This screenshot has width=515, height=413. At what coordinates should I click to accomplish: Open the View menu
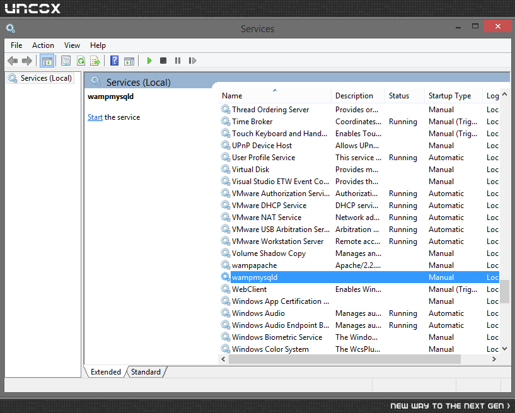(72, 45)
